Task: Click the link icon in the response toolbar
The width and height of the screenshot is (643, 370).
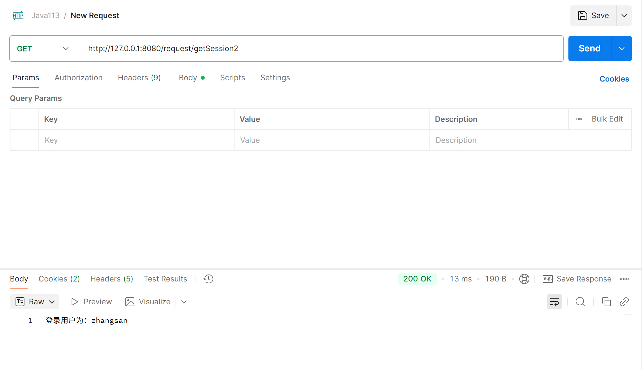Action: pyautogui.click(x=624, y=302)
